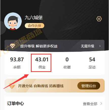The height and width of the screenshot is (110, 109).
Task: View balance 93.87 余额
Action: tap(17, 63)
